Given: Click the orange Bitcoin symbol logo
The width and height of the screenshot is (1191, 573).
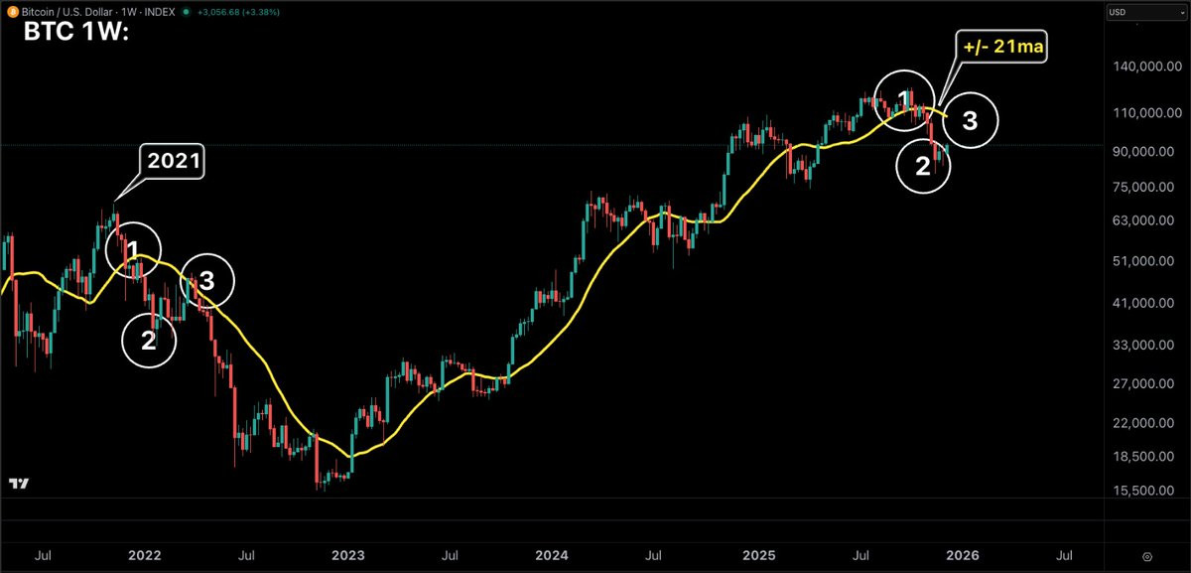Looking at the screenshot, I should 12,12.
